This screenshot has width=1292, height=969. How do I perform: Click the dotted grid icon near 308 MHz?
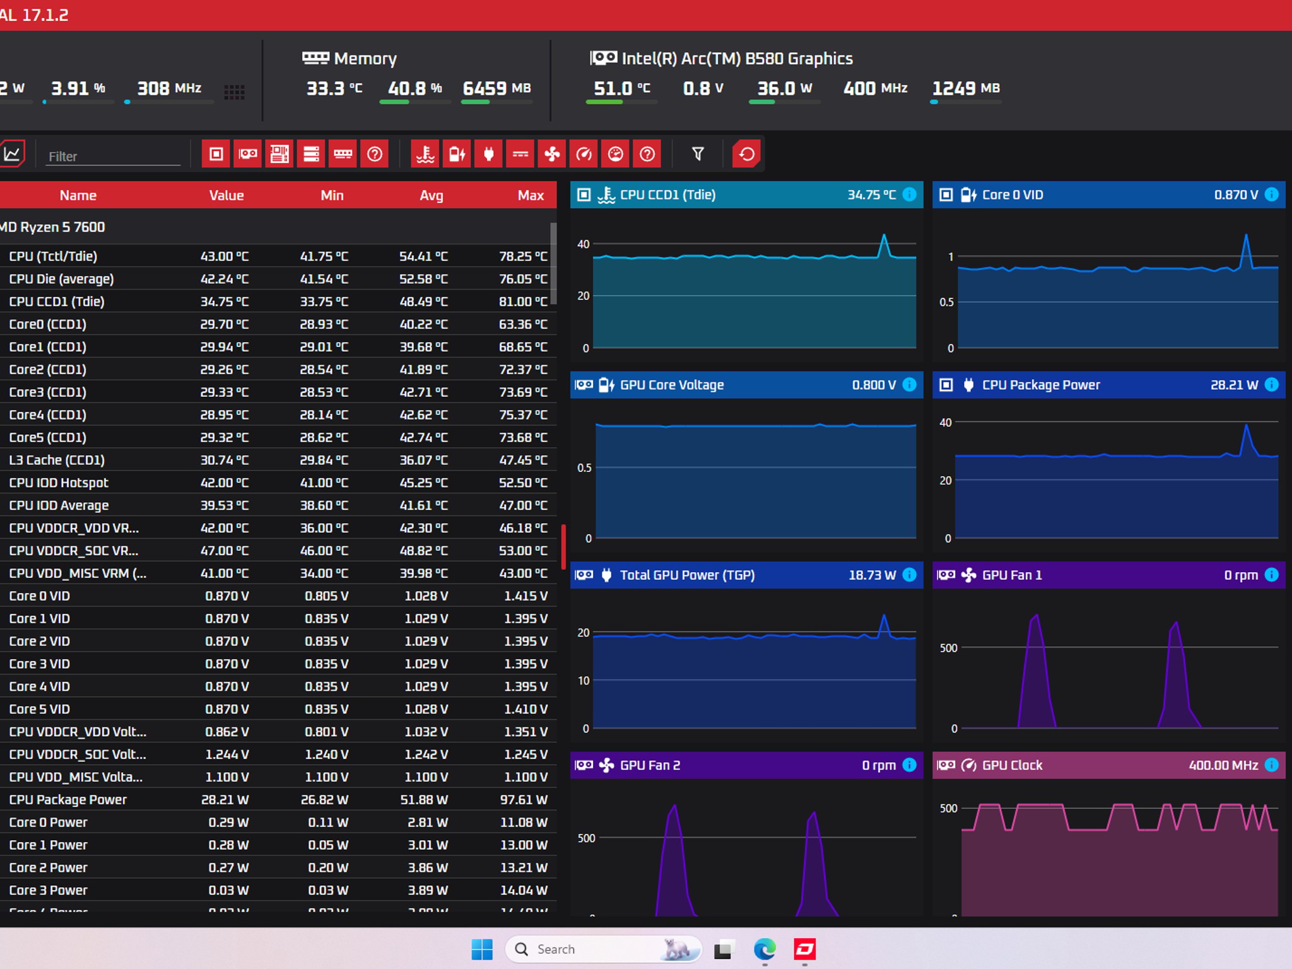tap(235, 92)
